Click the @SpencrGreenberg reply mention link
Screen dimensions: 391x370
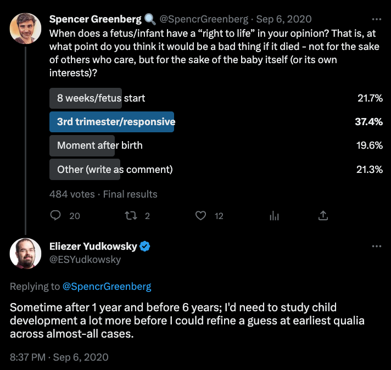coord(107,286)
